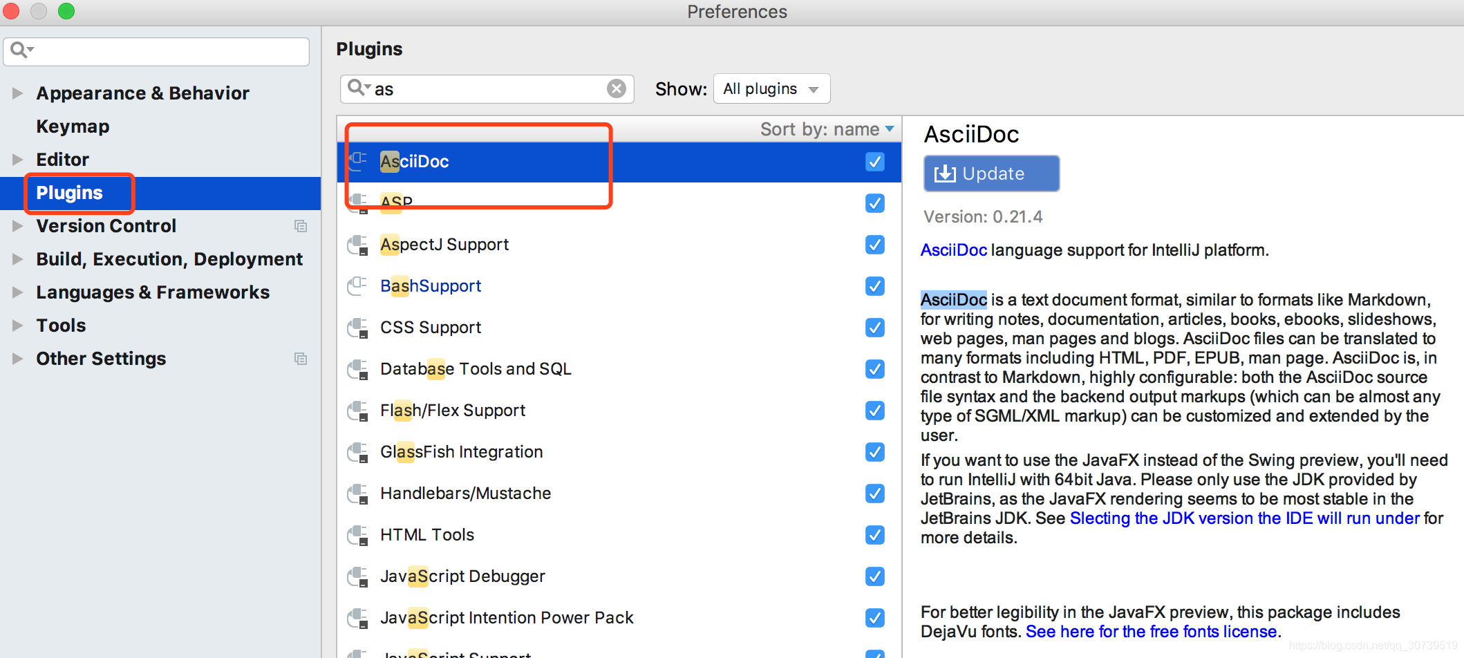Select the JavaScript Debugger row

pyautogui.click(x=619, y=576)
